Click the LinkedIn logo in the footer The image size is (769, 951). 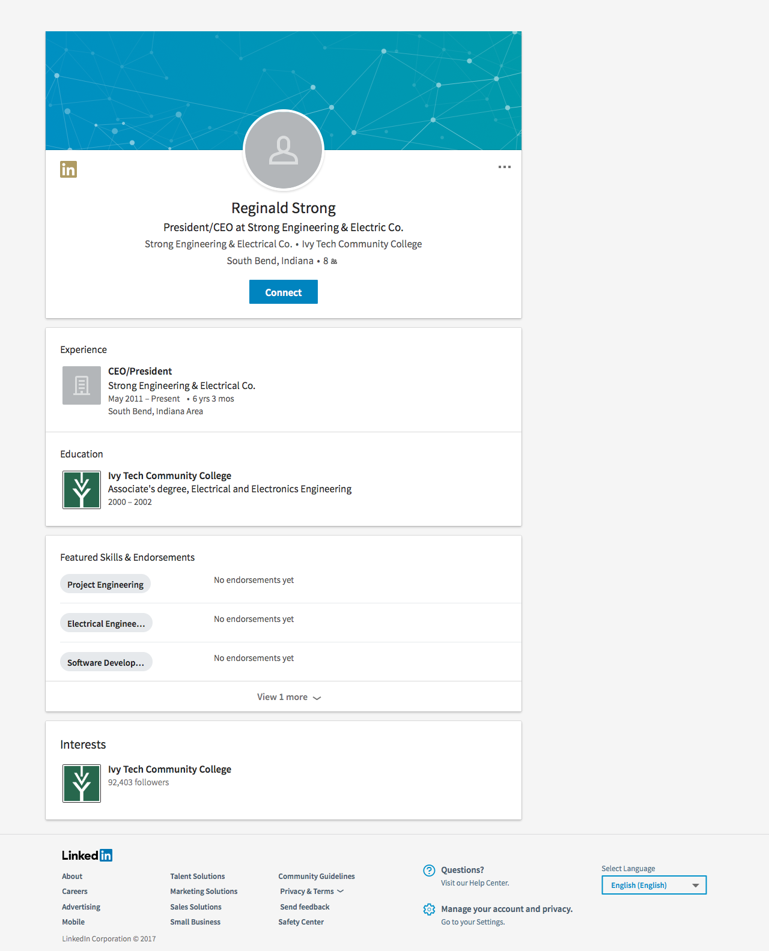[x=87, y=856]
